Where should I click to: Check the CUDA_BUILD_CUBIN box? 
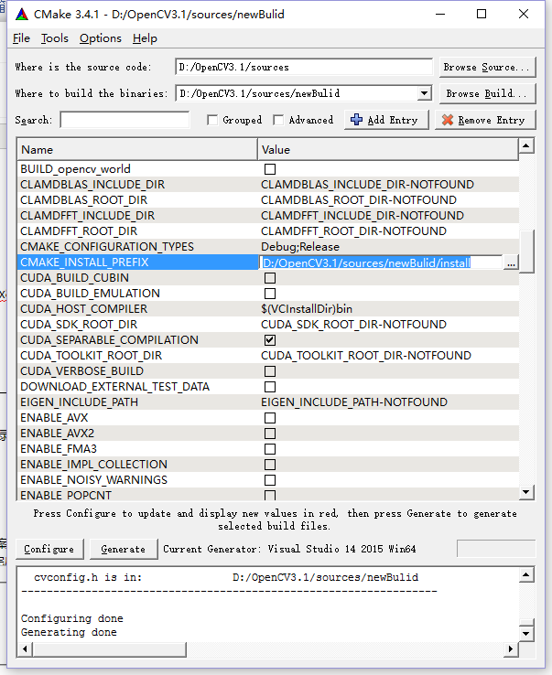tap(270, 278)
